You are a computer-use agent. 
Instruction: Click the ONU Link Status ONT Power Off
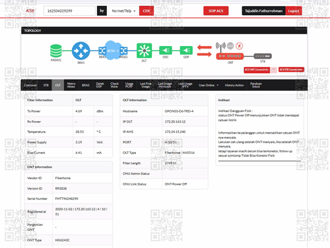coord(176,184)
